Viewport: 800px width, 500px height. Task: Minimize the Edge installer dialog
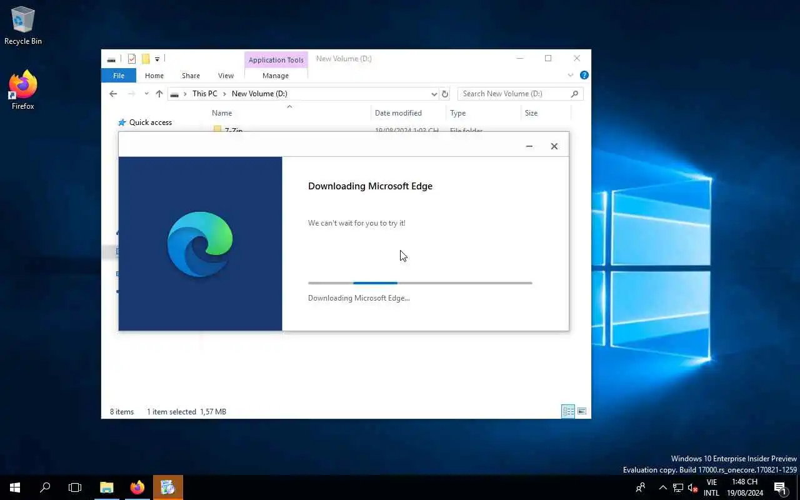point(529,146)
